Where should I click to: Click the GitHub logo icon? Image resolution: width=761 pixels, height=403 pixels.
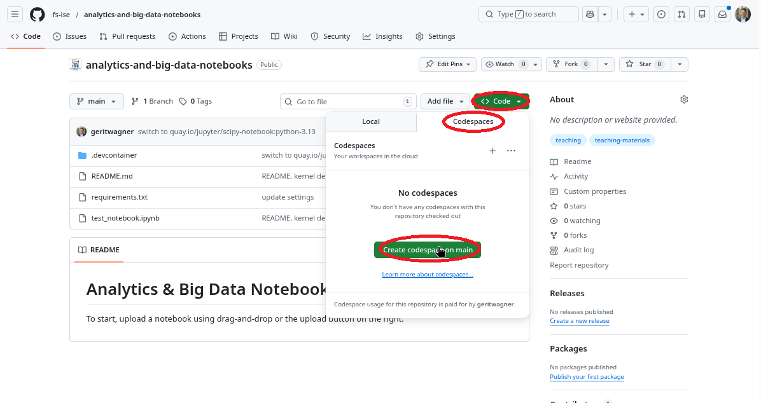tap(38, 14)
